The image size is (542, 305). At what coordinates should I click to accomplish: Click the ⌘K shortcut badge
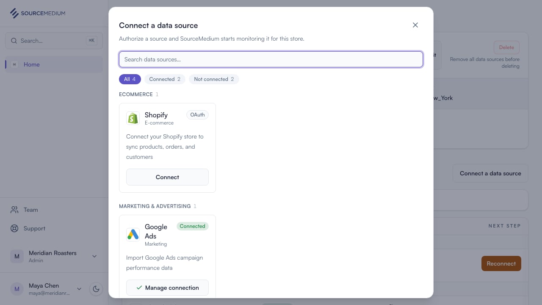[x=91, y=41]
